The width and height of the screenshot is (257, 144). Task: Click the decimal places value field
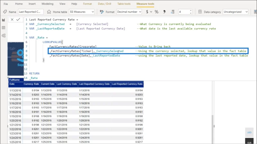pos(183,12)
